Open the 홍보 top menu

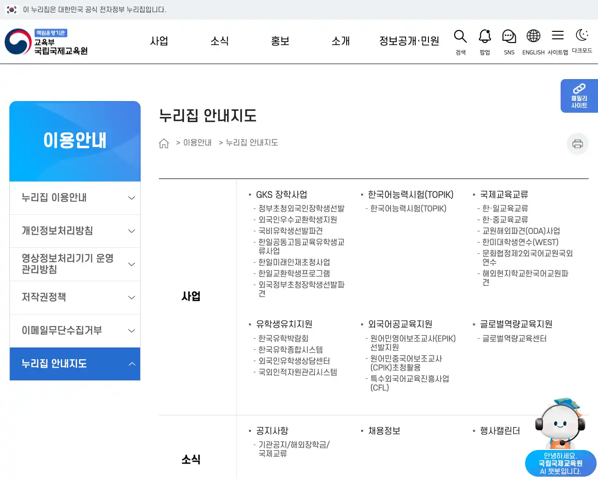[280, 41]
